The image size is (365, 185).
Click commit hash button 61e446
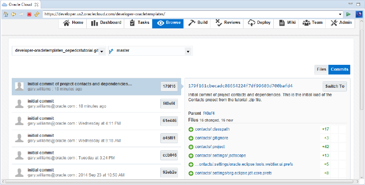point(169,121)
